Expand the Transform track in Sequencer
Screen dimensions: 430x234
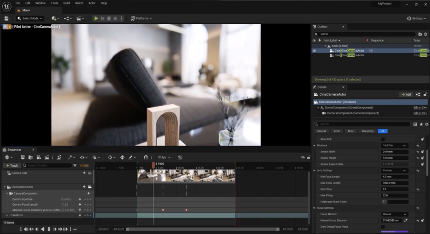click(x=6, y=215)
